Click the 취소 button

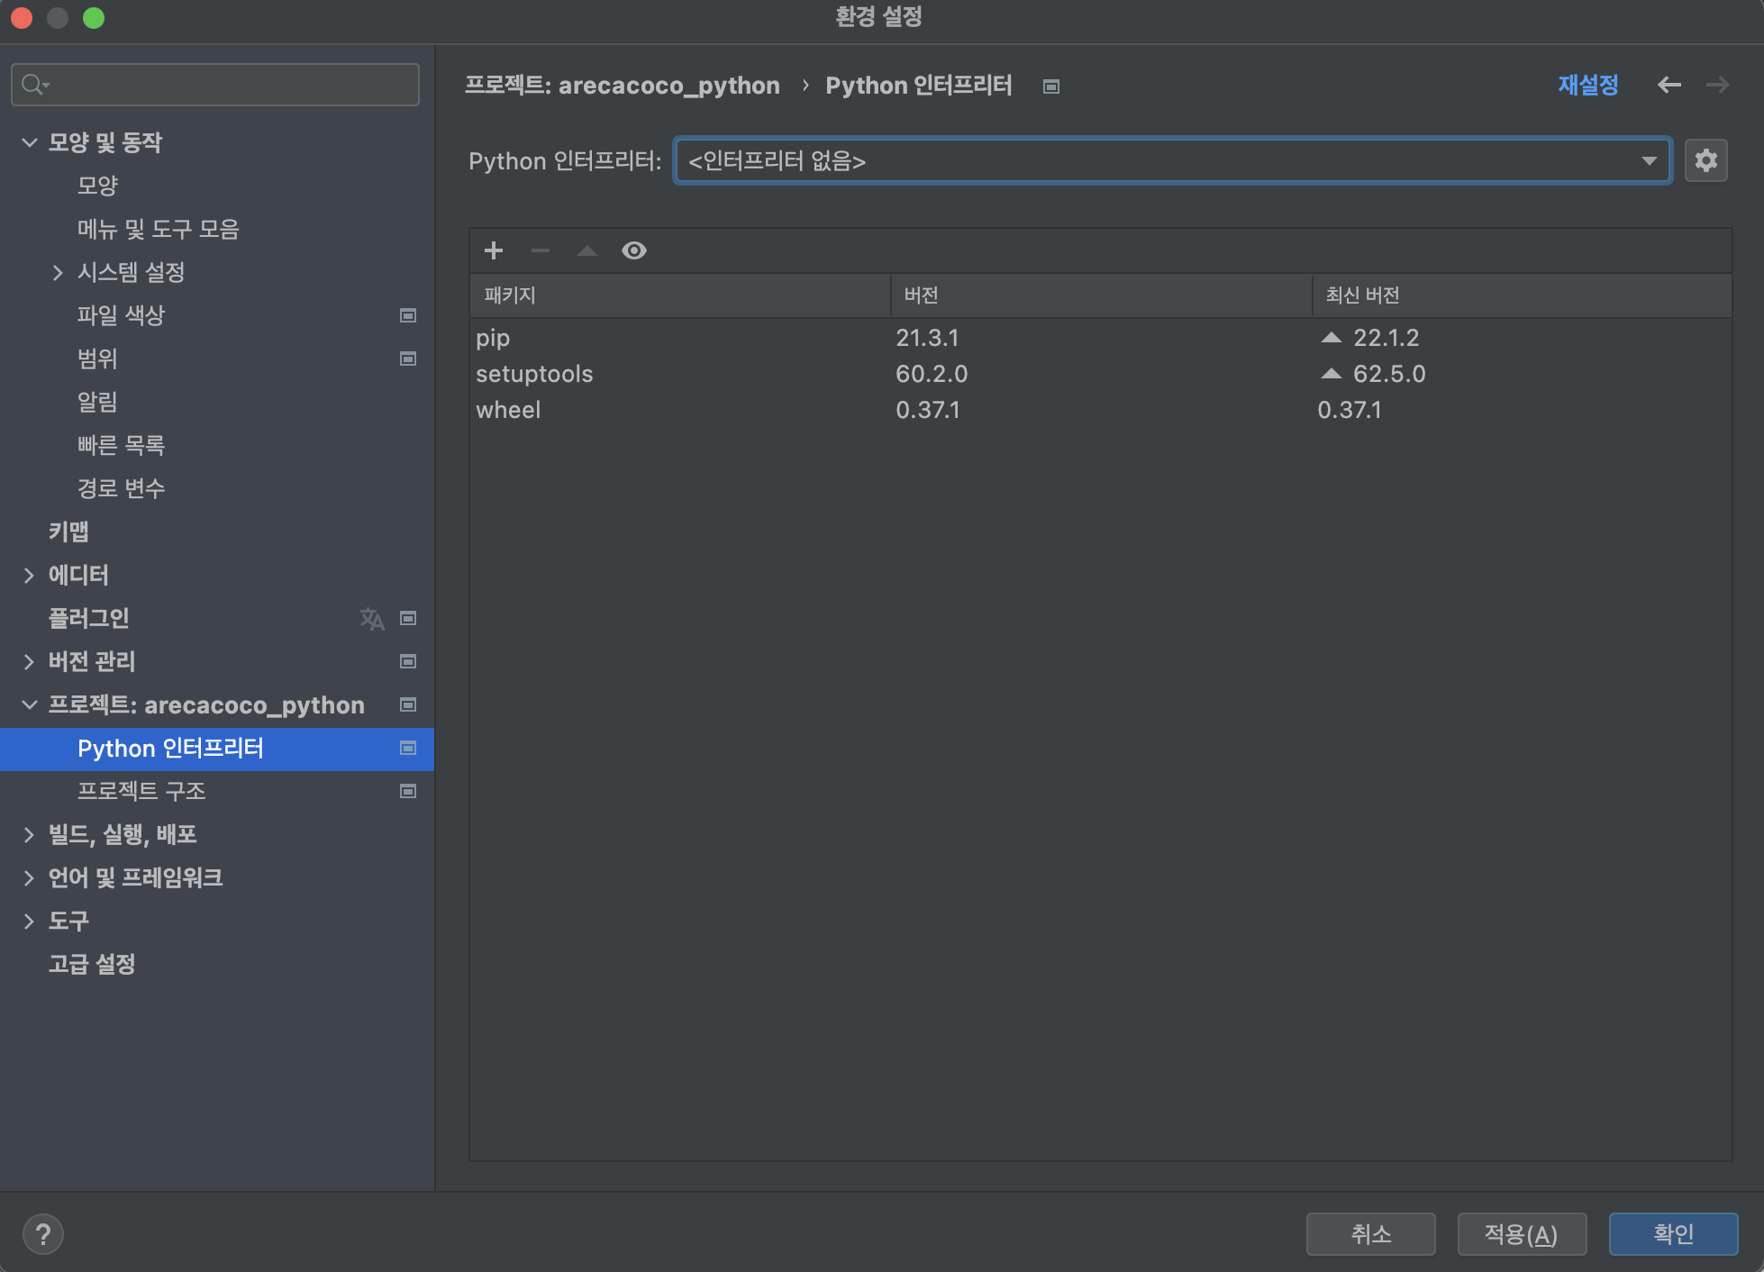pyautogui.click(x=1371, y=1233)
